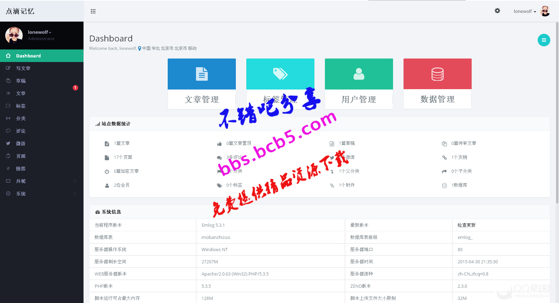Click the share arrow icon beside 0个子分类

[x=444, y=171]
